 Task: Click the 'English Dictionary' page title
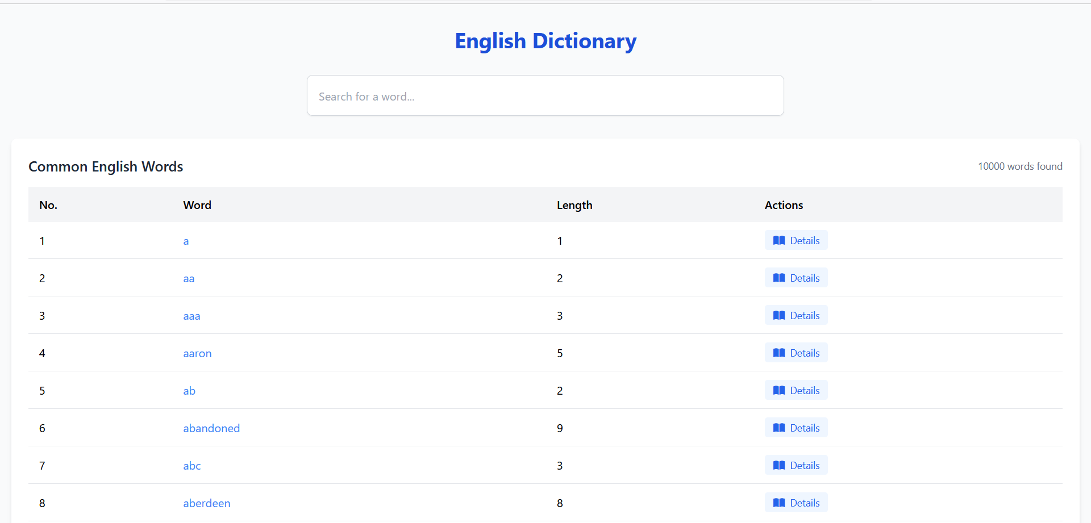[x=545, y=41]
